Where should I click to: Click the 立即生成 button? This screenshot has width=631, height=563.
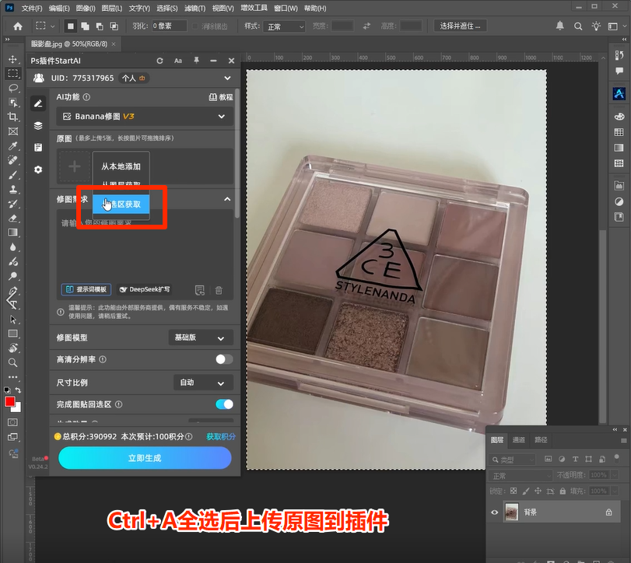(145, 458)
